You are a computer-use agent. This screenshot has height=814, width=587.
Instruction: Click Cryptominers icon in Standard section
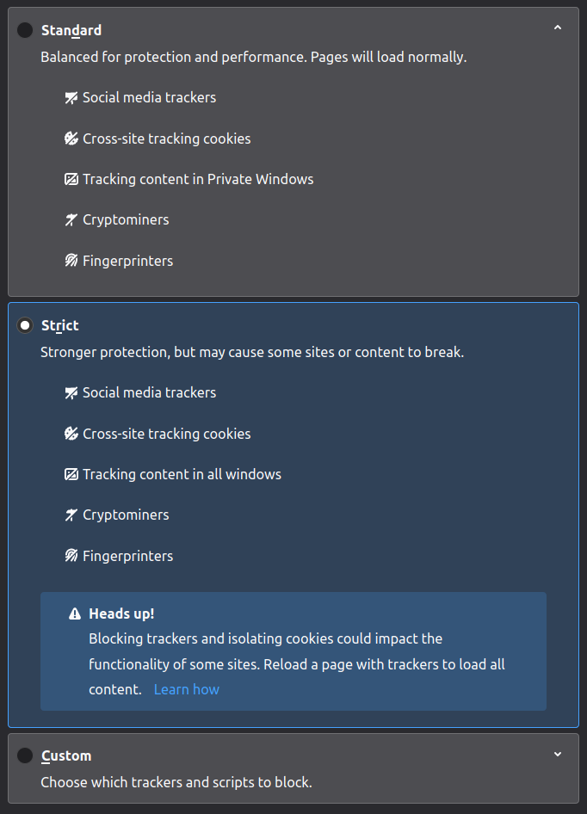(71, 220)
